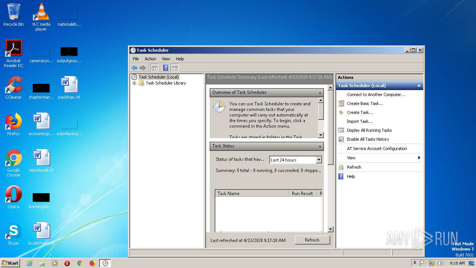Select the Google Chrome desktop icon
476x268 pixels.
[x=13, y=163]
